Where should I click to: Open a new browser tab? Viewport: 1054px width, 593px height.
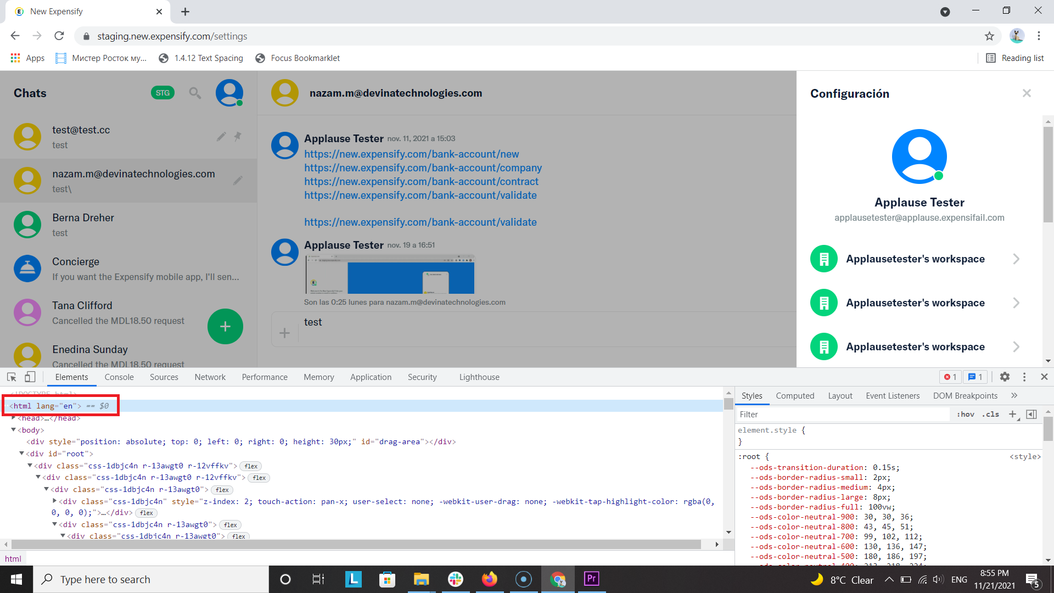click(185, 12)
